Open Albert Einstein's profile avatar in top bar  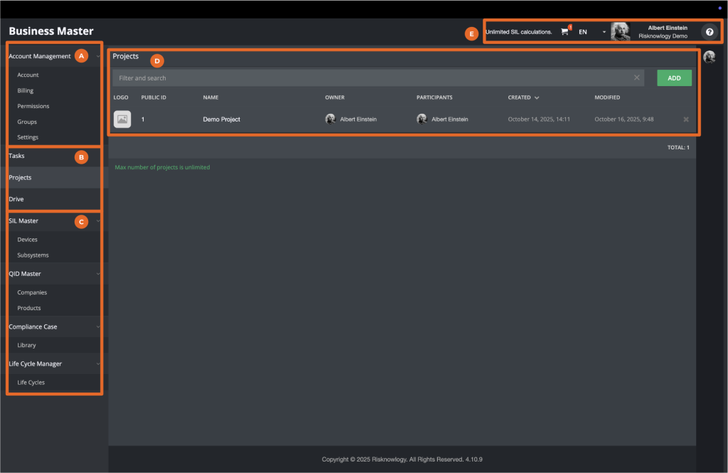pos(619,31)
